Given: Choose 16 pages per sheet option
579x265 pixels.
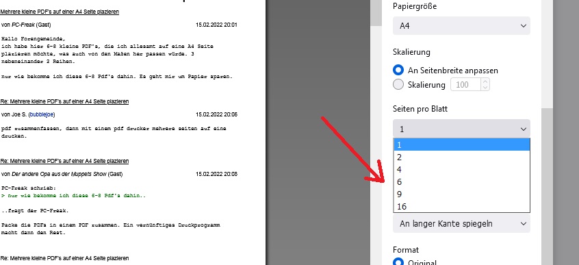Looking at the screenshot, I should [x=462, y=207].
